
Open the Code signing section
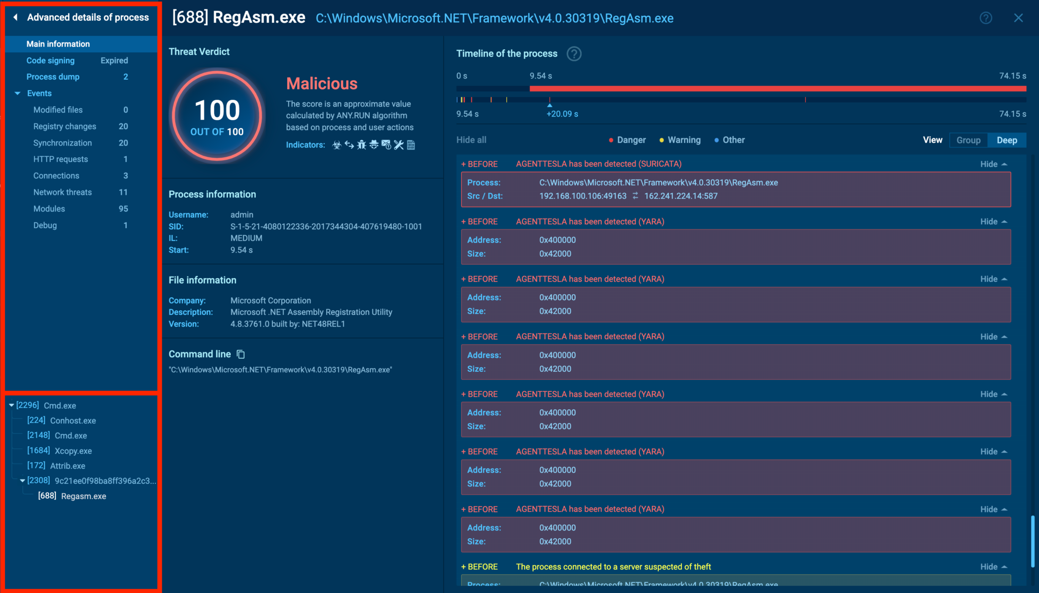click(50, 60)
